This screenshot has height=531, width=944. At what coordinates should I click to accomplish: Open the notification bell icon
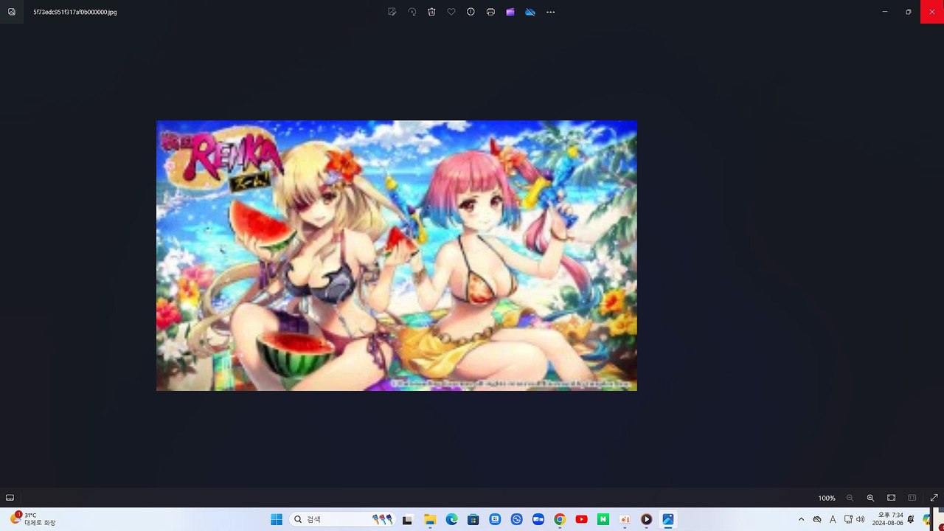pos(911,519)
